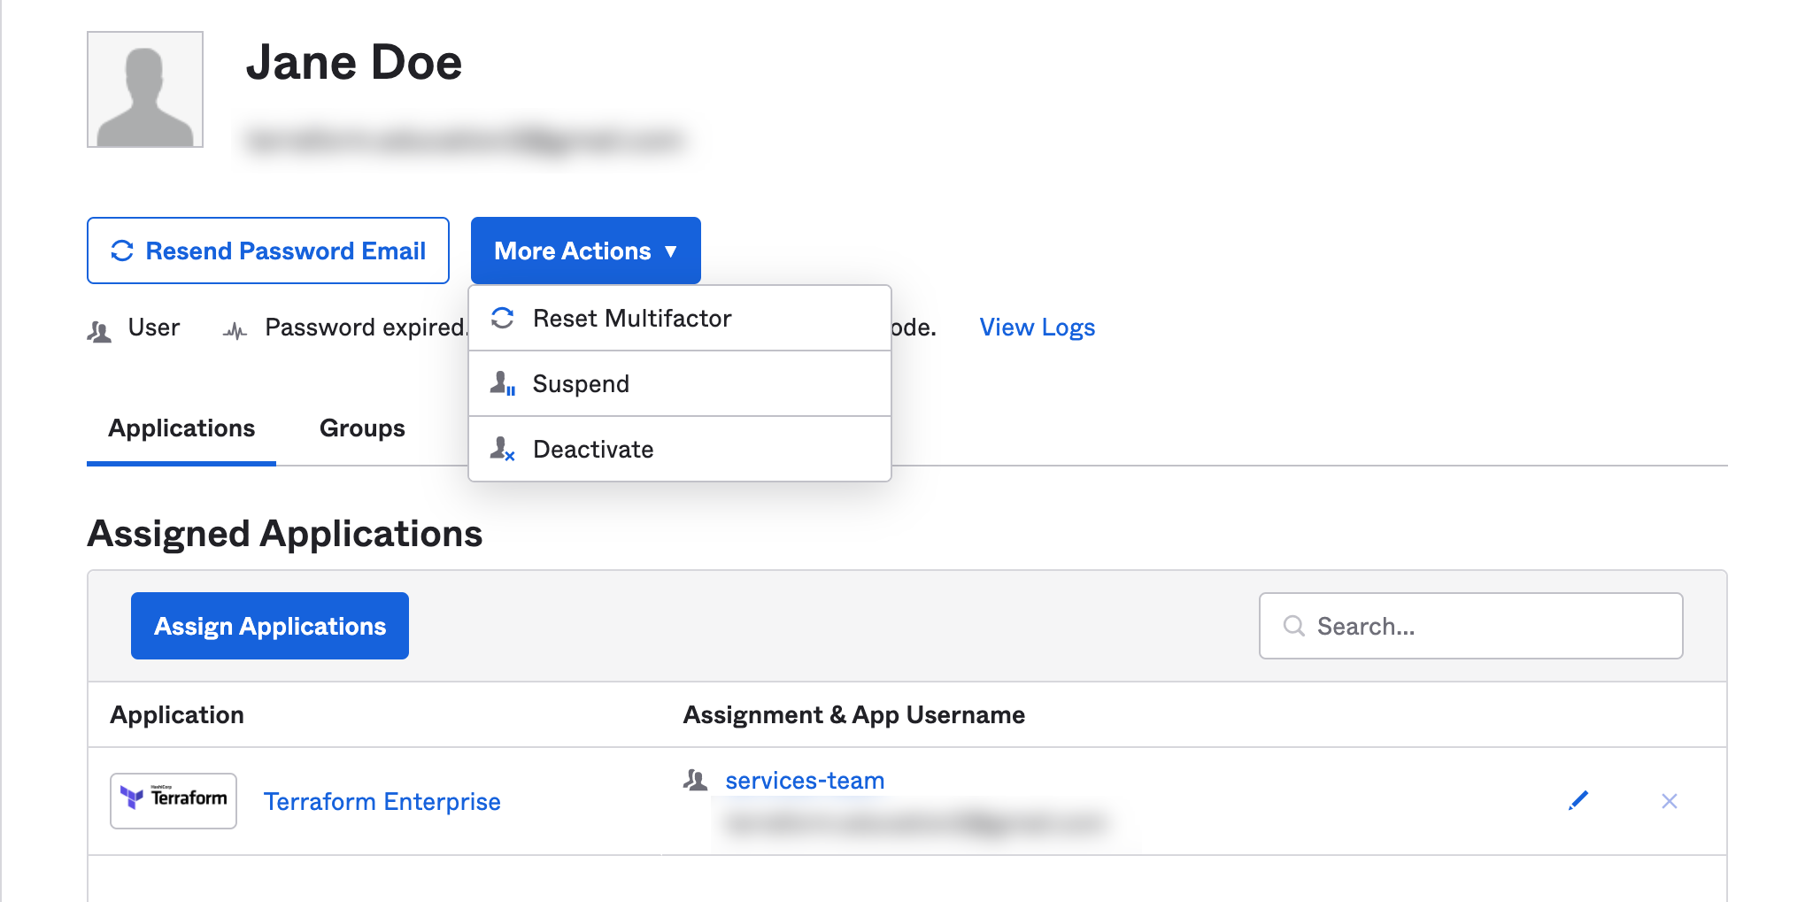Collapse the More Actions dropdown arrow

coord(671,251)
